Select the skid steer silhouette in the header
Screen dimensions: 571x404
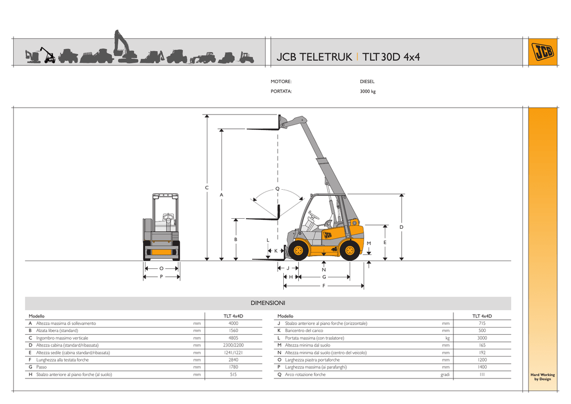tap(226, 58)
